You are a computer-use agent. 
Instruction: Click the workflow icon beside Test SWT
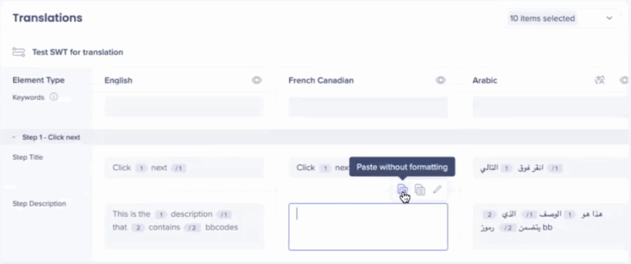tap(18, 52)
